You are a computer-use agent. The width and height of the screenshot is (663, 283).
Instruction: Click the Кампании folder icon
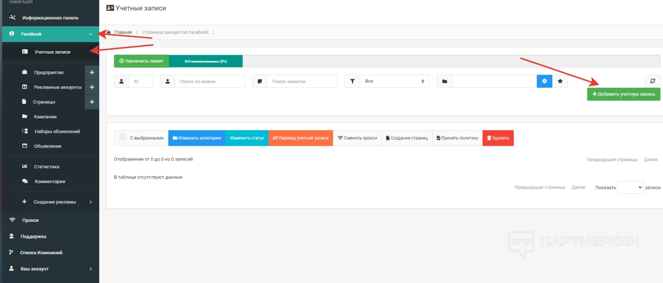pyautogui.click(x=25, y=116)
